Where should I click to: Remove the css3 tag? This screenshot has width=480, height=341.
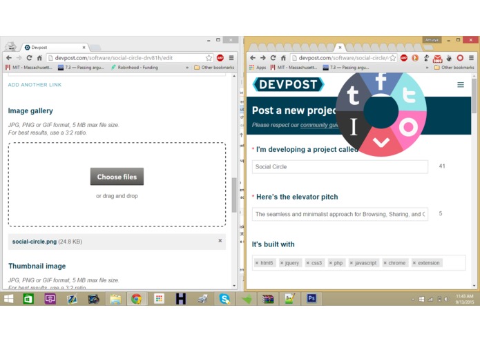(307, 263)
